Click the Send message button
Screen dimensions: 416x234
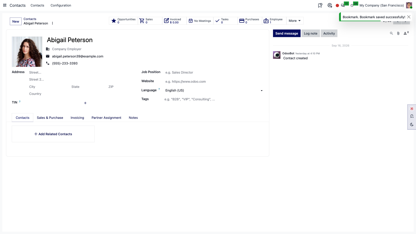coord(287,33)
